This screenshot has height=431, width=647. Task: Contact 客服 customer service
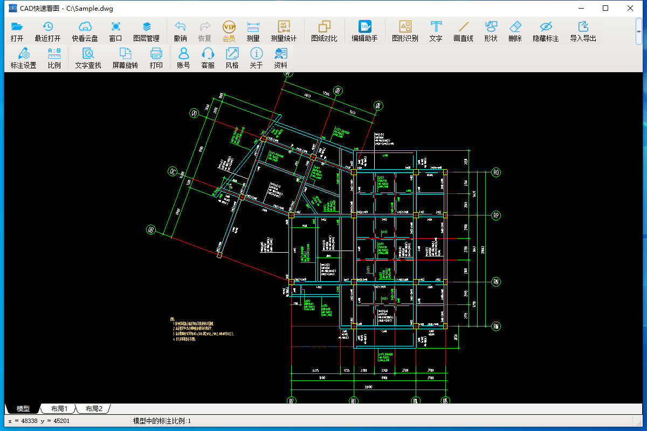[x=208, y=58]
